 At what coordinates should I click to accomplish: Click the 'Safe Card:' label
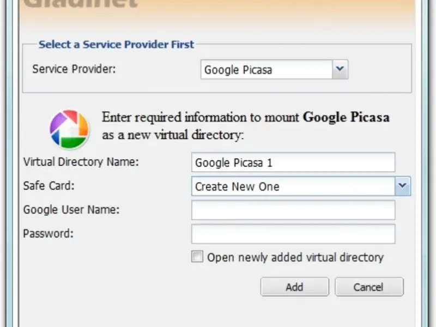[x=49, y=186]
